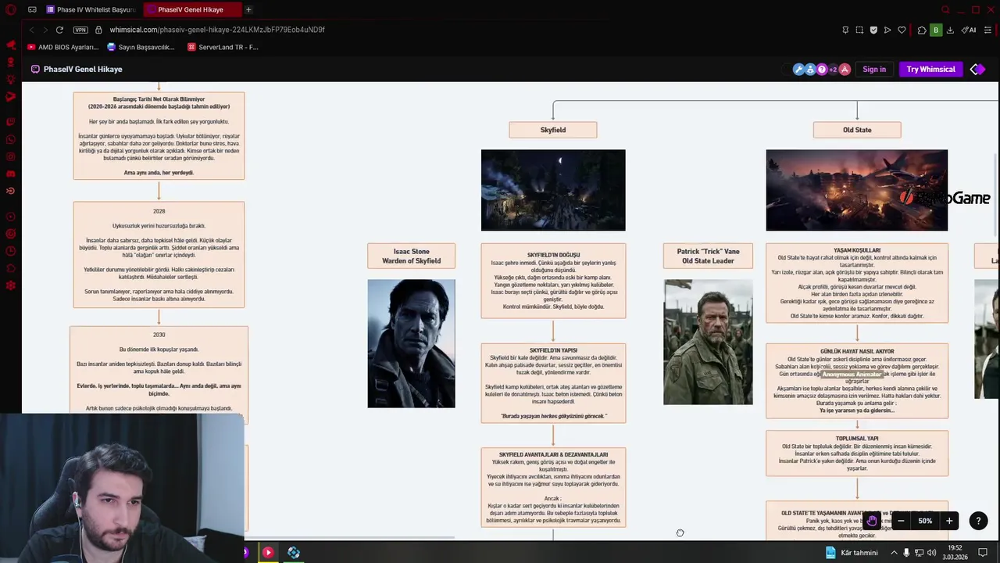
Task: Select the Old State heading node
Action: click(x=857, y=130)
